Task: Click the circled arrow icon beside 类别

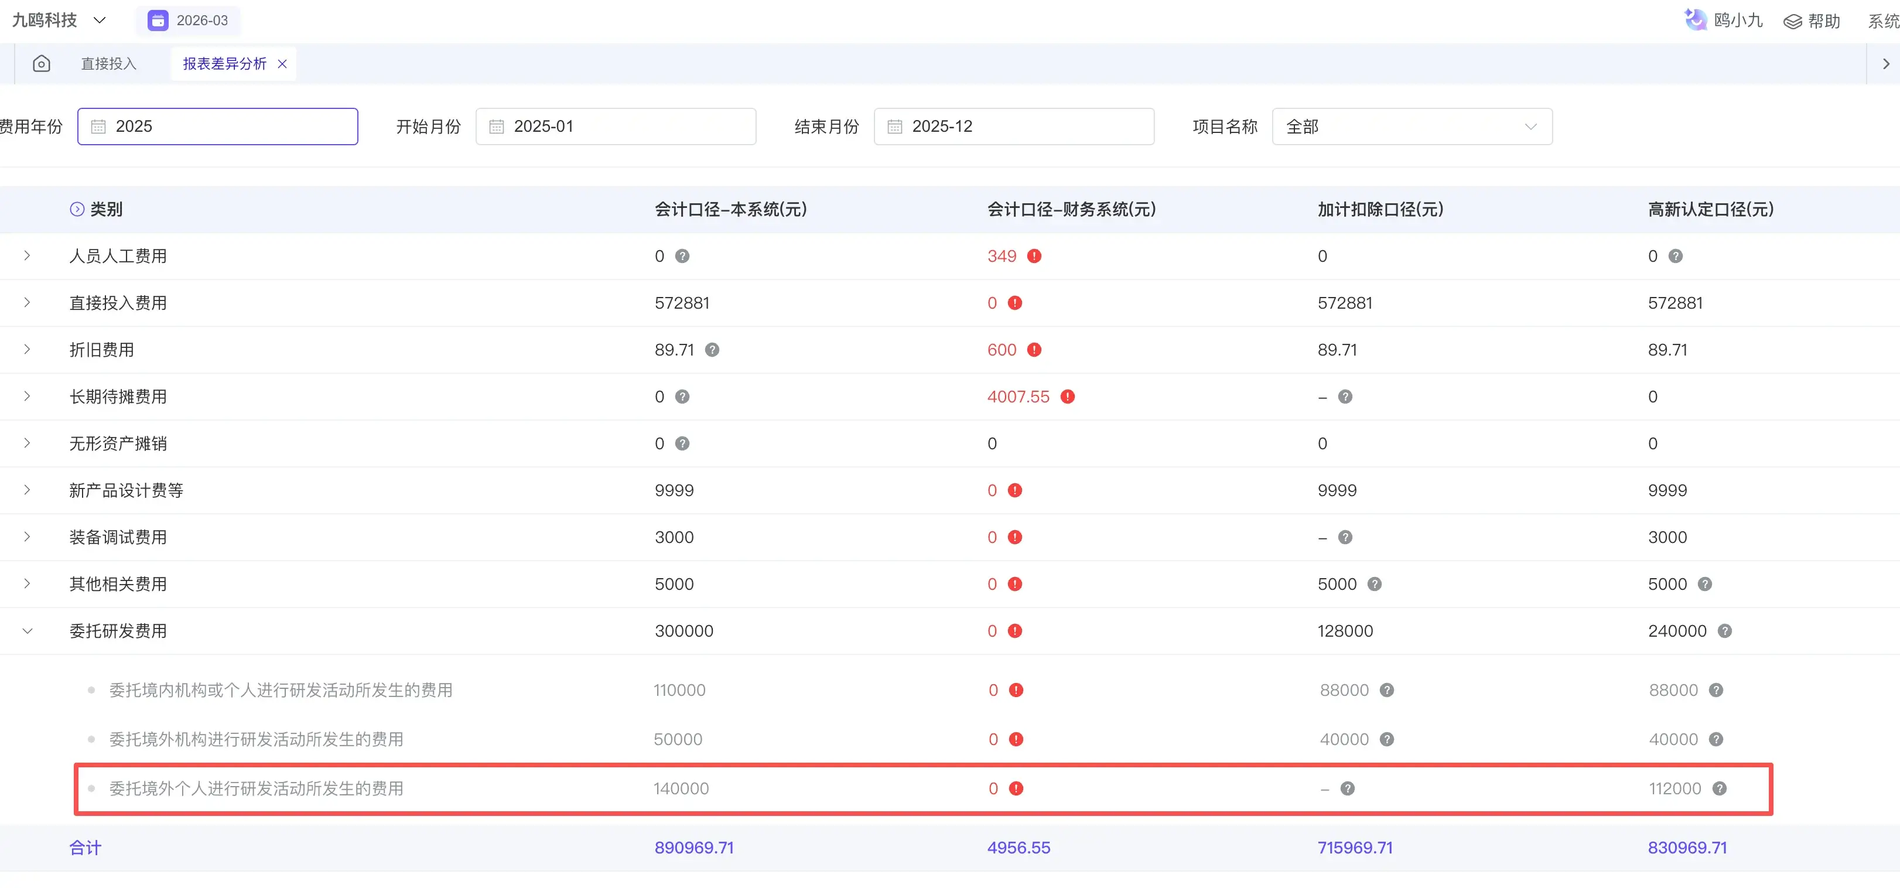Action: point(77,210)
